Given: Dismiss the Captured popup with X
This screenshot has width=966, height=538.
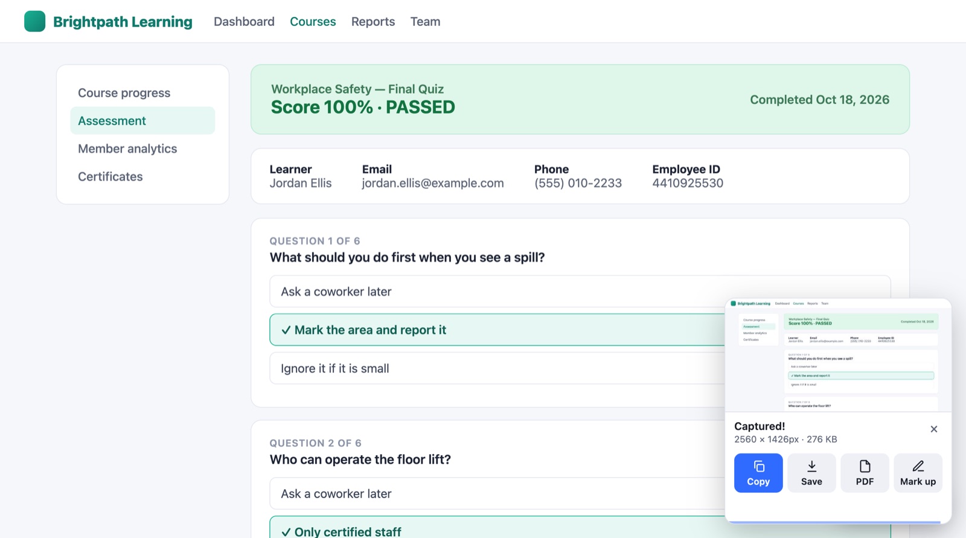Looking at the screenshot, I should (934, 429).
